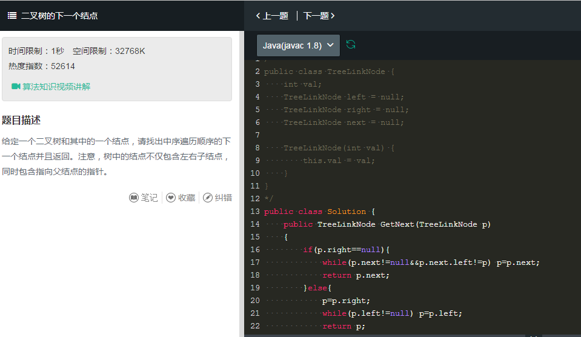Click line 12 comment end */
Screen dimensions: 581x337
pyautogui.click(x=268, y=199)
